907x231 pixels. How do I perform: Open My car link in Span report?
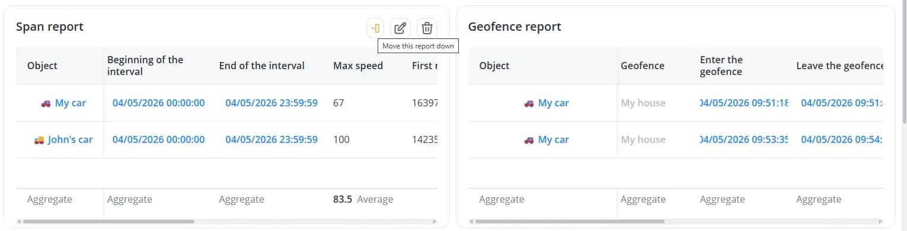pos(71,103)
